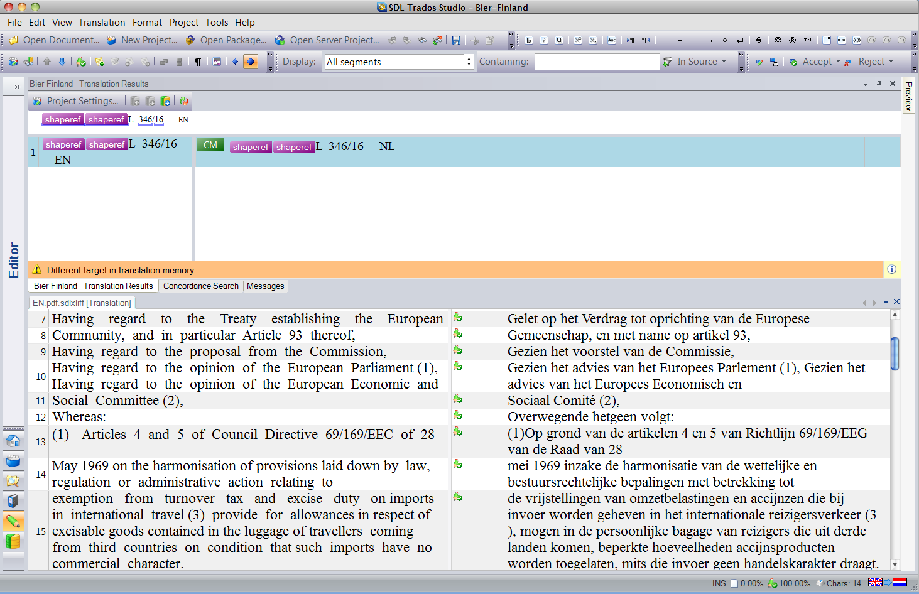Insert the copyright symbol
This screenshot has width=919, height=594.
coord(778,40)
